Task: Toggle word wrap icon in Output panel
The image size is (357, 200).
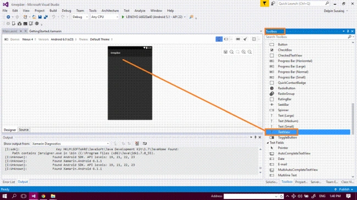Action: point(144,144)
